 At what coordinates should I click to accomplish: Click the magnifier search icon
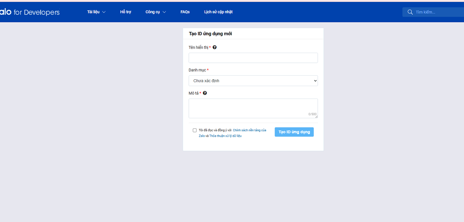click(x=410, y=12)
